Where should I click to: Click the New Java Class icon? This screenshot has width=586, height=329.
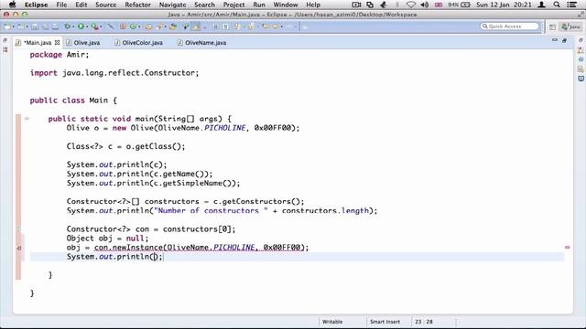[133, 27]
